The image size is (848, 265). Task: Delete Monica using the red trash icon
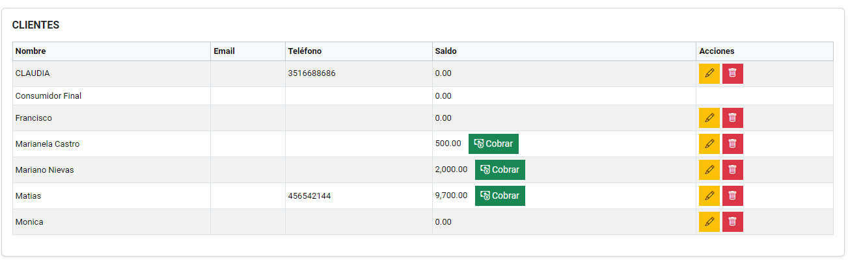click(732, 221)
